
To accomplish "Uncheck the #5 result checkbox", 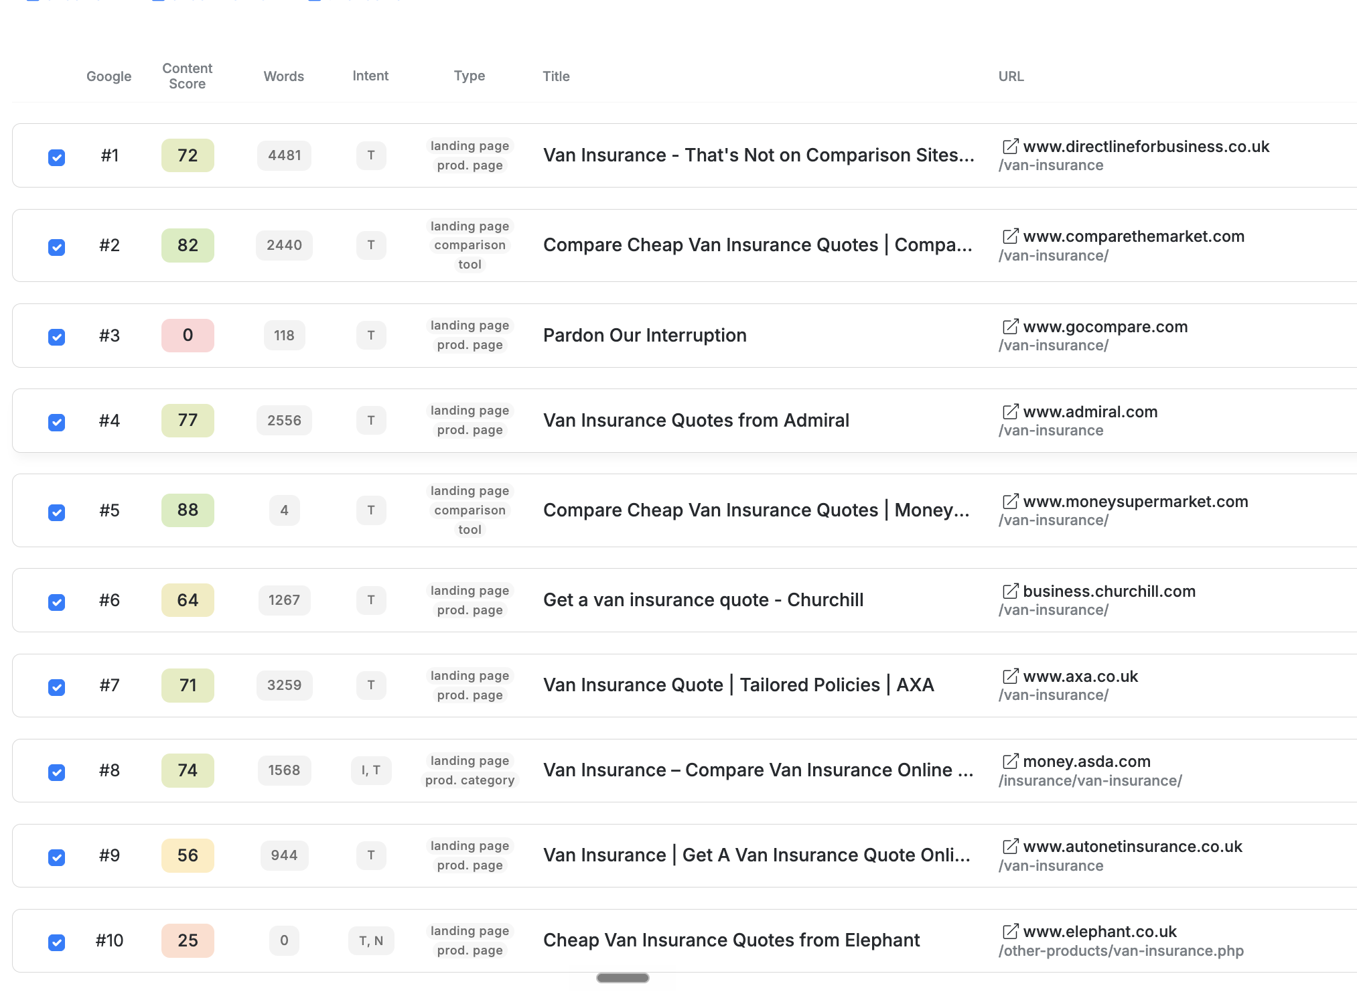I will tap(57, 512).
